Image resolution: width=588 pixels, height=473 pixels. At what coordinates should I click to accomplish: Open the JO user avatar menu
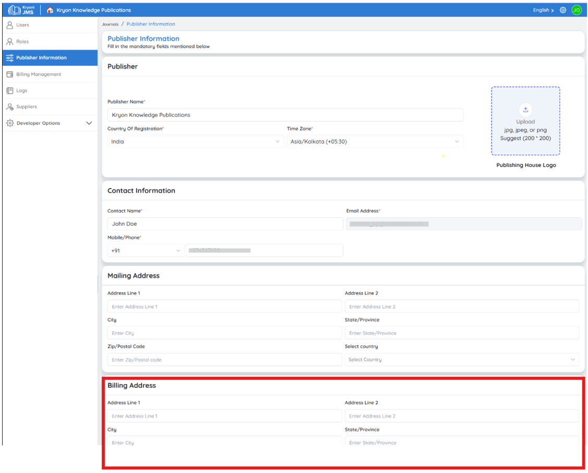coord(577,10)
